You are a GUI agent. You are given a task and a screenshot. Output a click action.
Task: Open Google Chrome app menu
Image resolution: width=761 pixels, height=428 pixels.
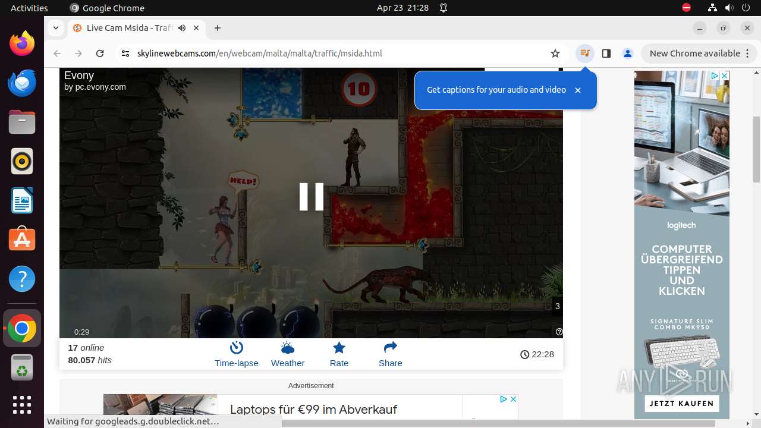[107, 8]
